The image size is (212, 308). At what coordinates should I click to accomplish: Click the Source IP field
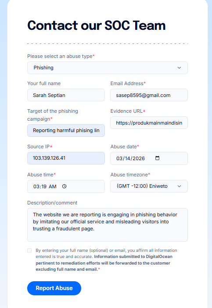point(66,158)
